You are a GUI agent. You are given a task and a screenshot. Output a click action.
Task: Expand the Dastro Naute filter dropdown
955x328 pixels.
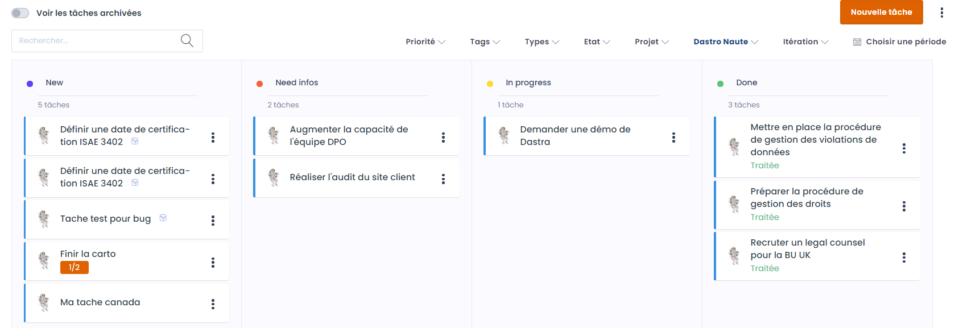[x=725, y=42]
